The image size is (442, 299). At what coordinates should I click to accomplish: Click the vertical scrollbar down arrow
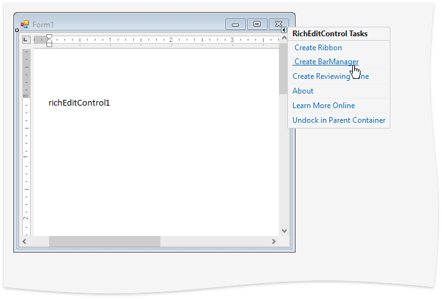(x=284, y=231)
